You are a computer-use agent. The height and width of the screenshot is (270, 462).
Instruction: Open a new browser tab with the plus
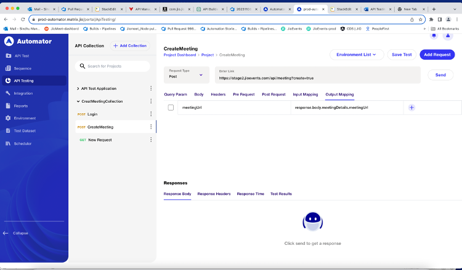click(434, 9)
